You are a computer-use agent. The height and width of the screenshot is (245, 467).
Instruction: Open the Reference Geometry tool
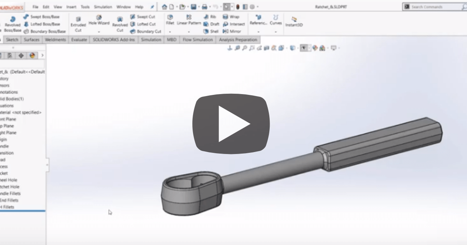(258, 20)
